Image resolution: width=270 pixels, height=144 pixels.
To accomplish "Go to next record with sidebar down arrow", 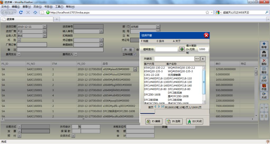I will [266, 108].
